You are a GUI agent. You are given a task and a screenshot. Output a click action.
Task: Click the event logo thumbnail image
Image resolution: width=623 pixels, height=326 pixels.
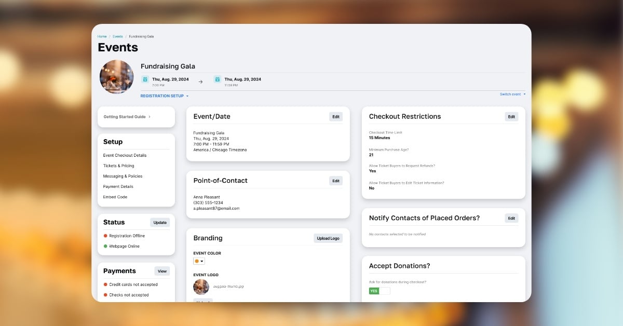point(201,287)
